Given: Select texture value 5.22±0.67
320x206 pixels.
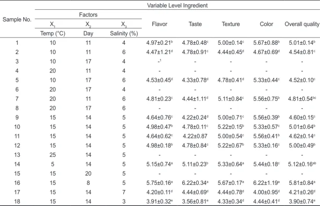Looking at the screenshot, I should tap(231, 145).
